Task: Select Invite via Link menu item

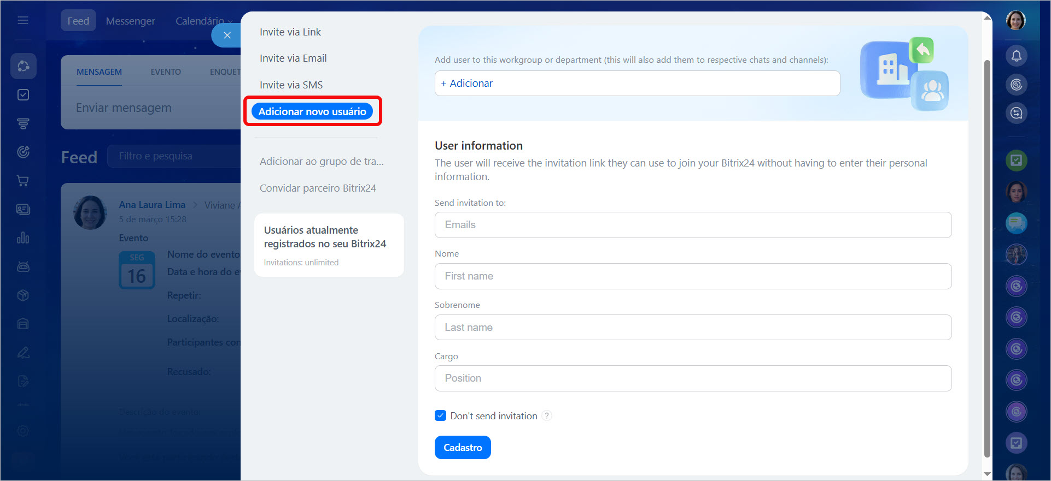Action: click(290, 32)
